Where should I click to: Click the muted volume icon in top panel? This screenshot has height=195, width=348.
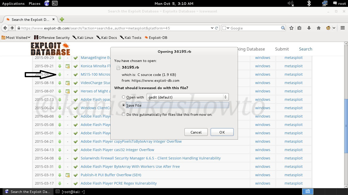pyautogui.click(x=290, y=3)
